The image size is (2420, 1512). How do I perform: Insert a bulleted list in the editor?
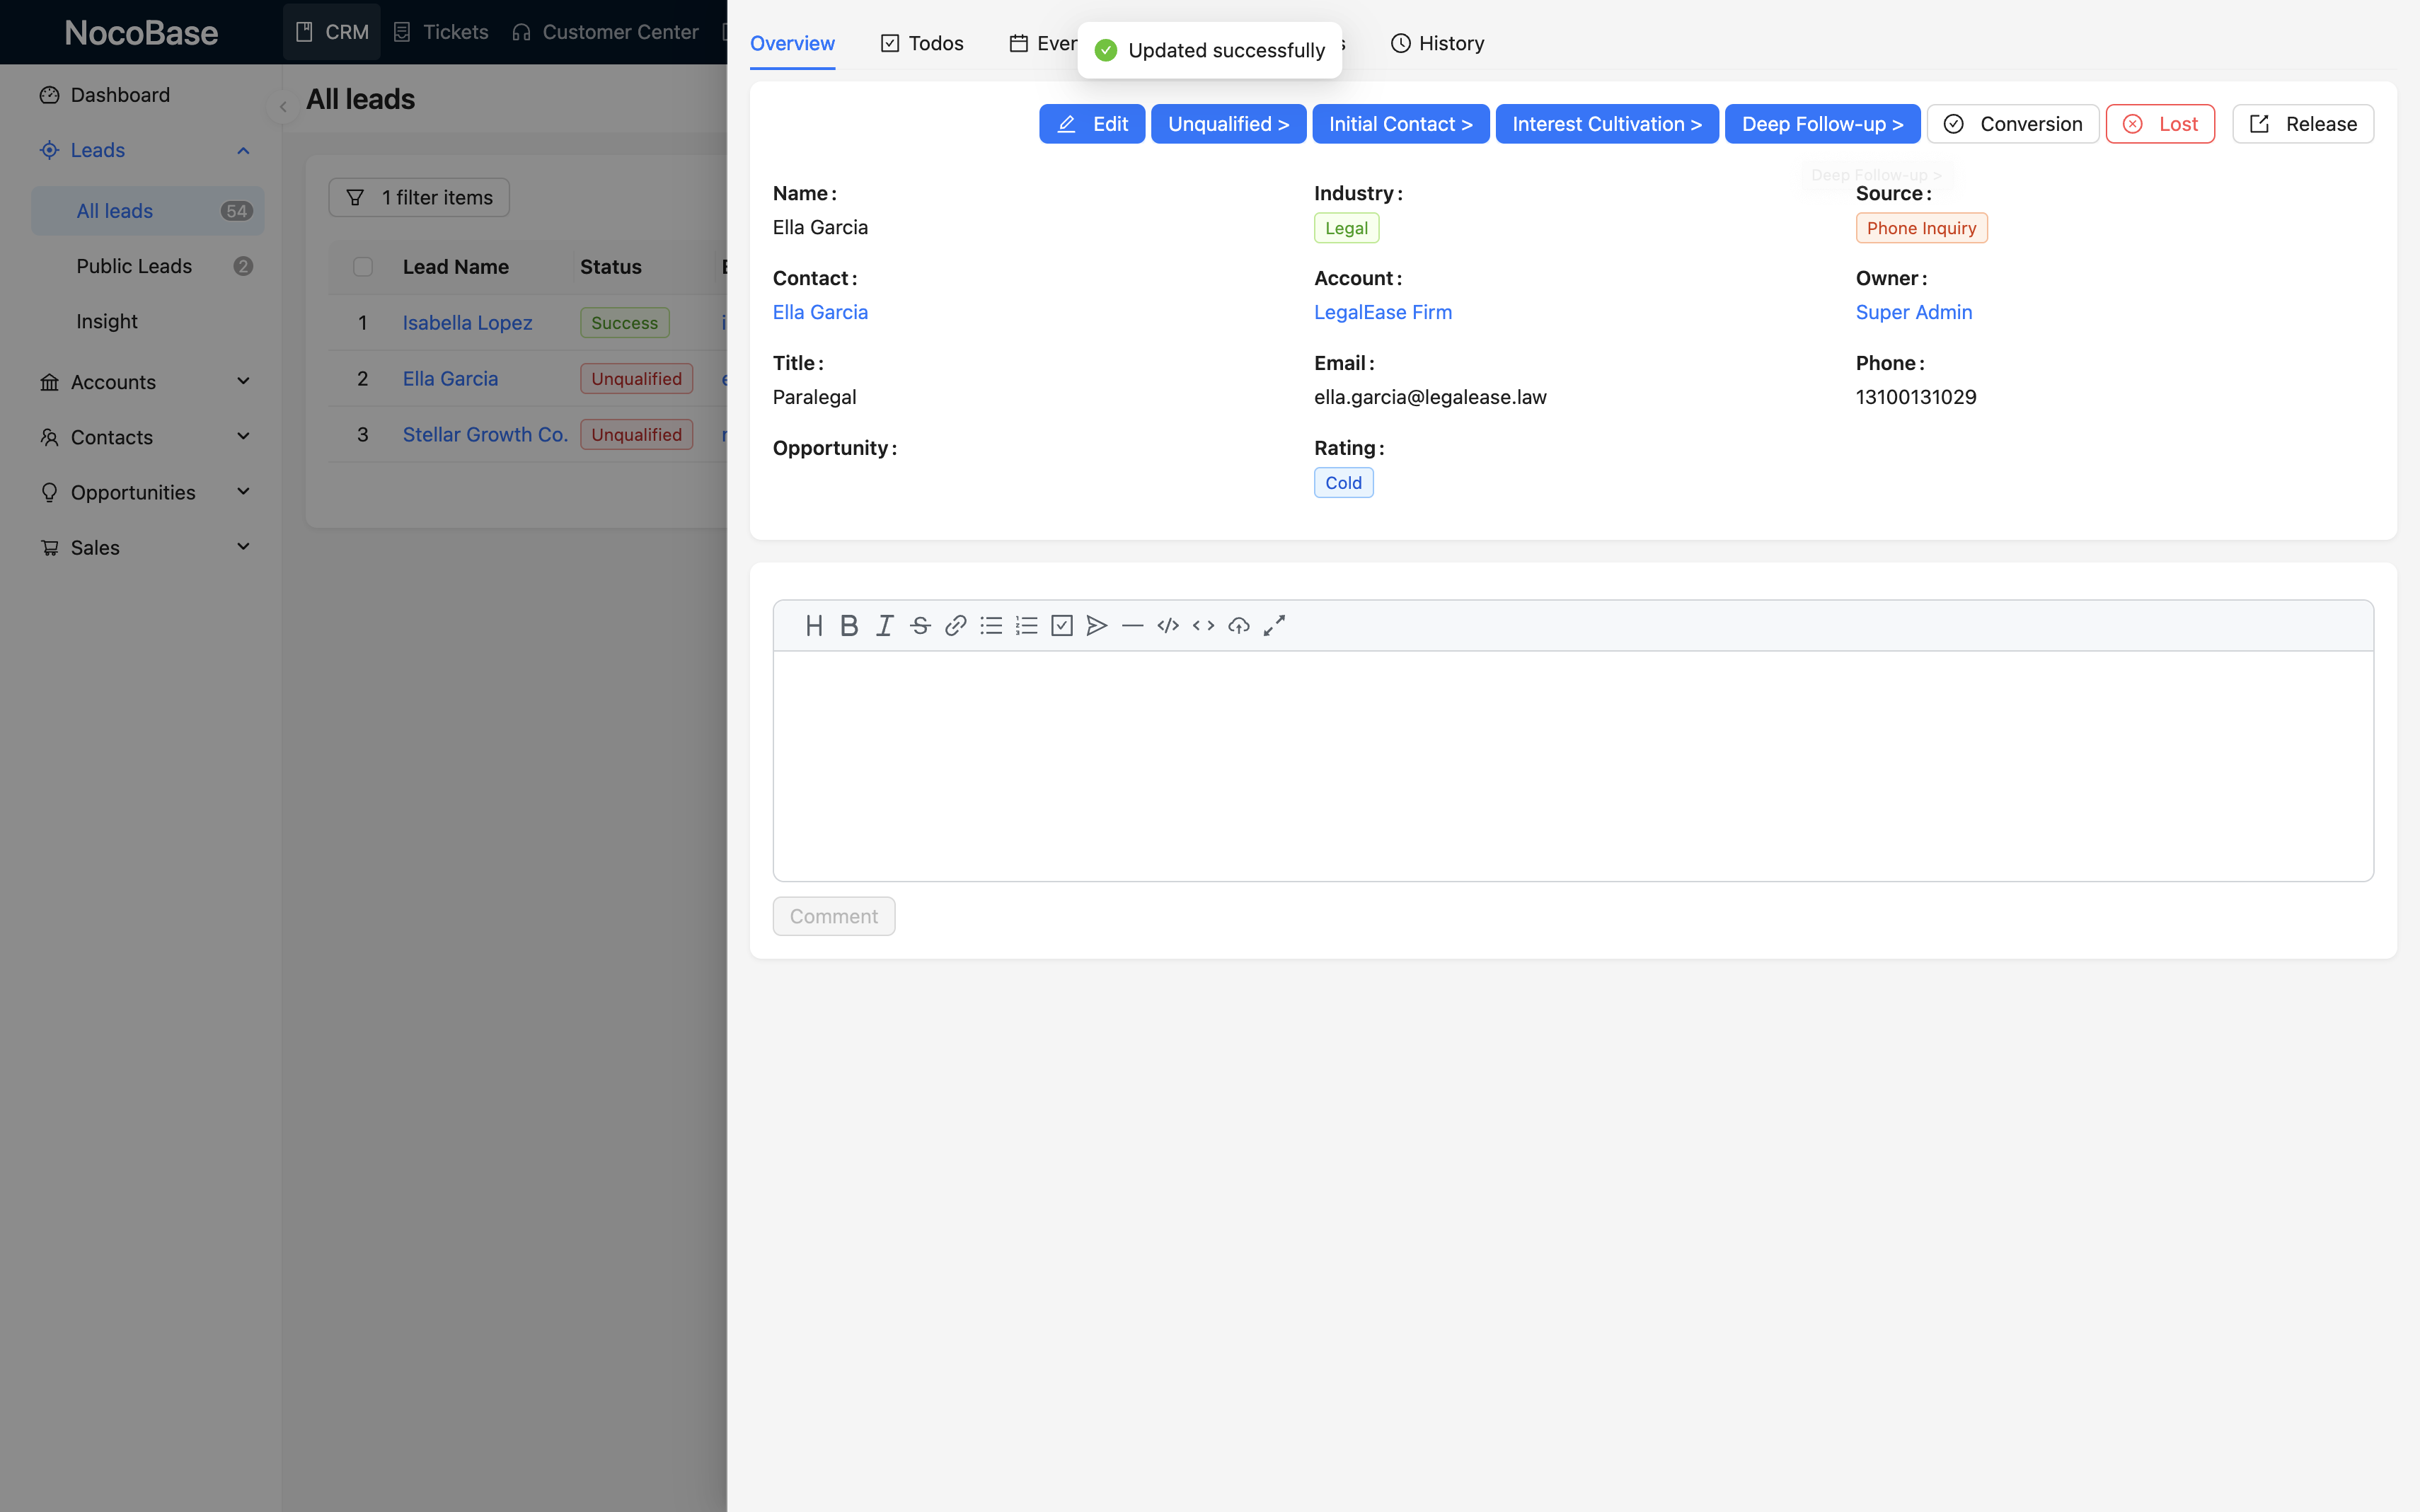pos(991,625)
